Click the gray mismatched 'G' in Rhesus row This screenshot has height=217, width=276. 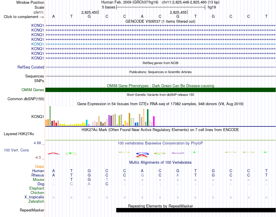click(142, 175)
